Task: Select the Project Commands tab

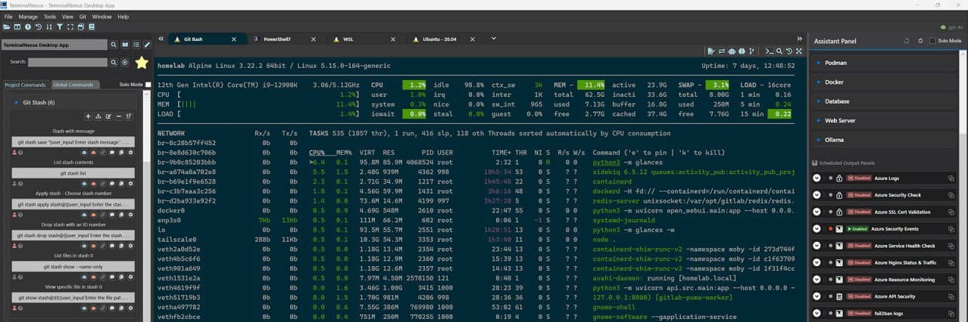Action: pos(25,85)
